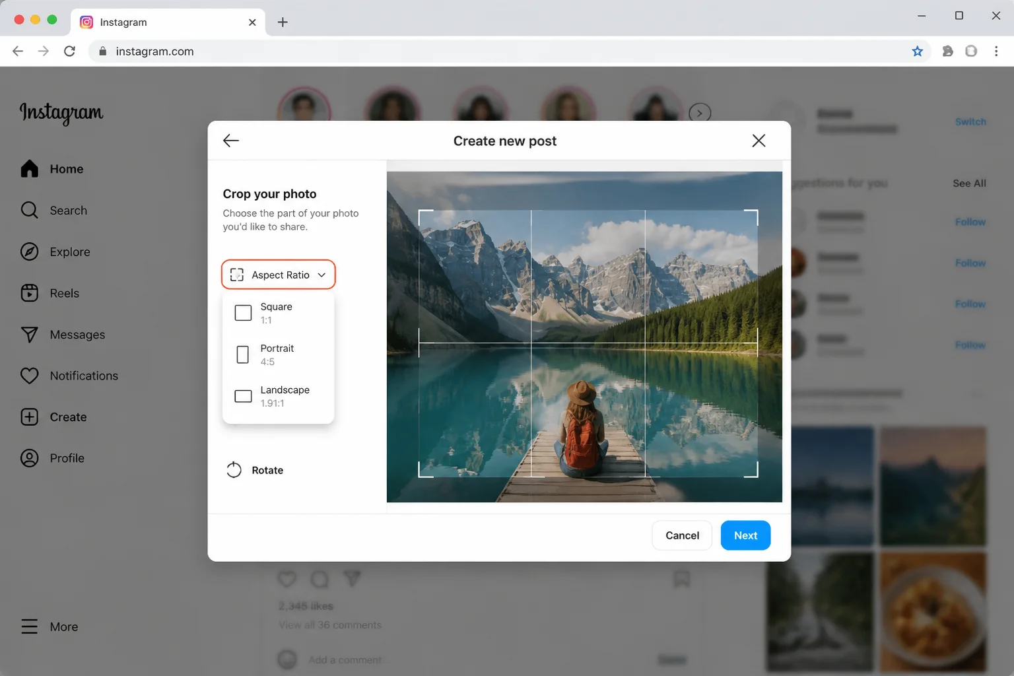Click the instagram.com address bar
The image size is (1014, 676).
click(508, 51)
